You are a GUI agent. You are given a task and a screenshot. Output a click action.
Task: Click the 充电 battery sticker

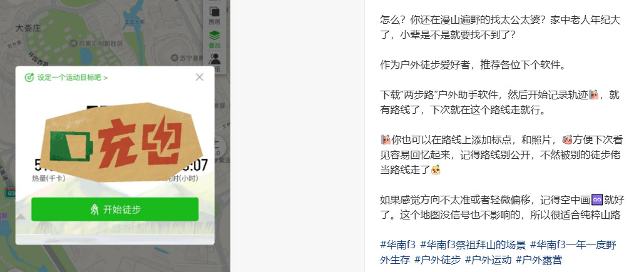click(x=124, y=141)
